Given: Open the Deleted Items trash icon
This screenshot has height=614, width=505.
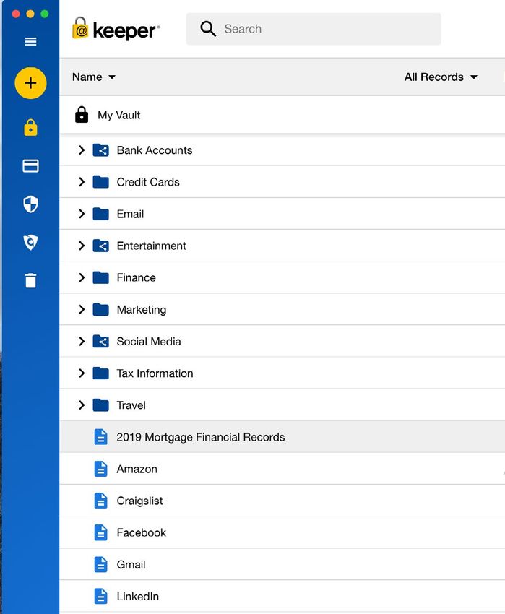Looking at the screenshot, I should 30,280.
